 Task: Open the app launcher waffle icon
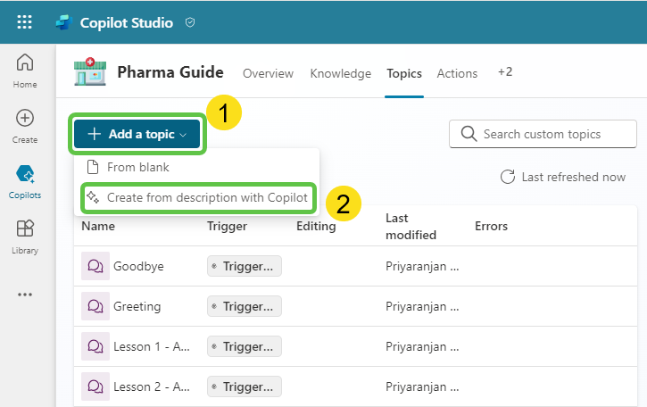(x=25, y=22)
